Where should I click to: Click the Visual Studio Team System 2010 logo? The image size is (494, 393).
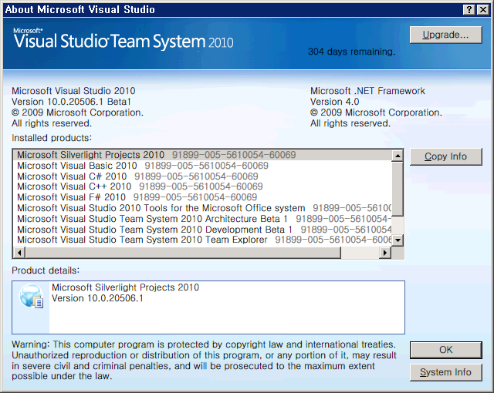123,39
